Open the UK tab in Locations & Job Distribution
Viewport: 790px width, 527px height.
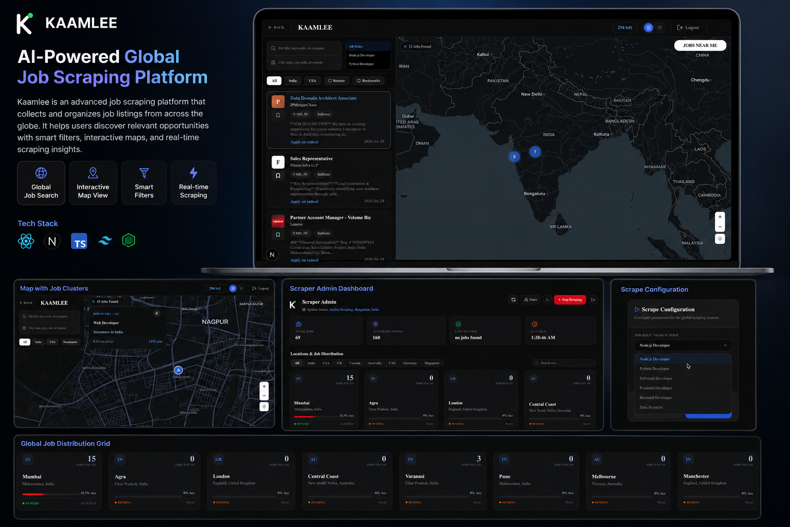click(339, 363)
